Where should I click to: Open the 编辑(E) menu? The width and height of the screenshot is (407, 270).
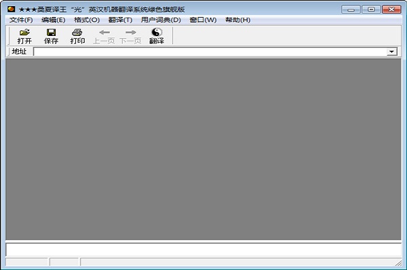[x=53, y=20]
